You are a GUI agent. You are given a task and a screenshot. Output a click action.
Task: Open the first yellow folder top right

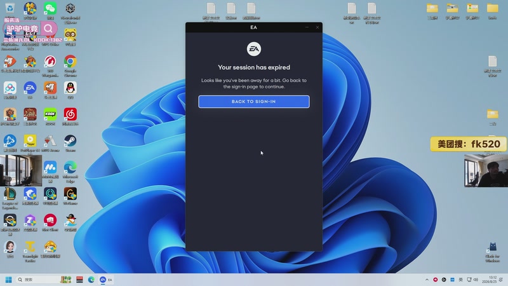pos(432,8)
